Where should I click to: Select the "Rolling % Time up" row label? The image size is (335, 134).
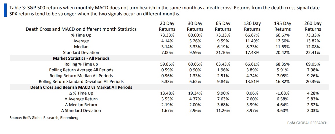click(81, 64)
